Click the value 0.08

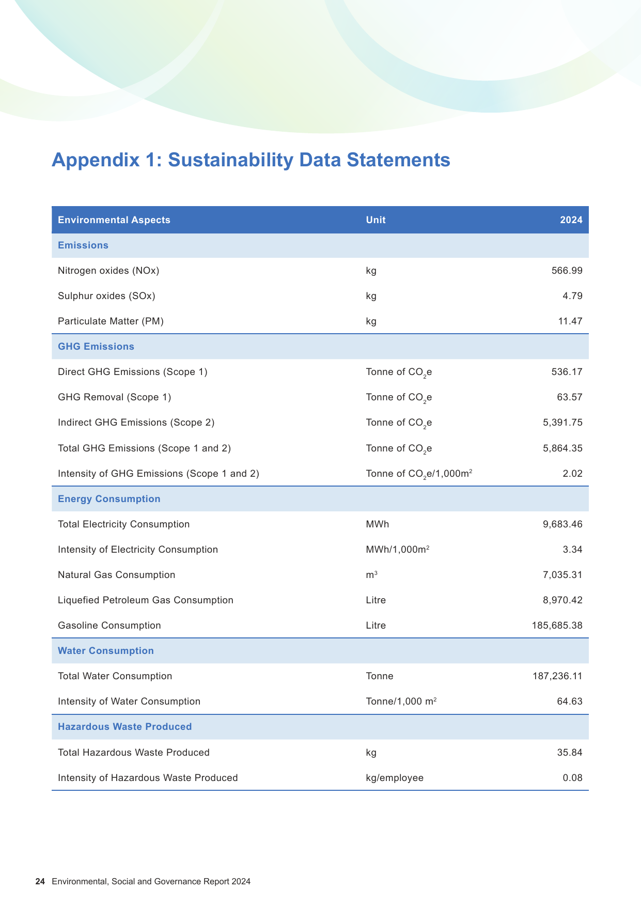(573, 778)
